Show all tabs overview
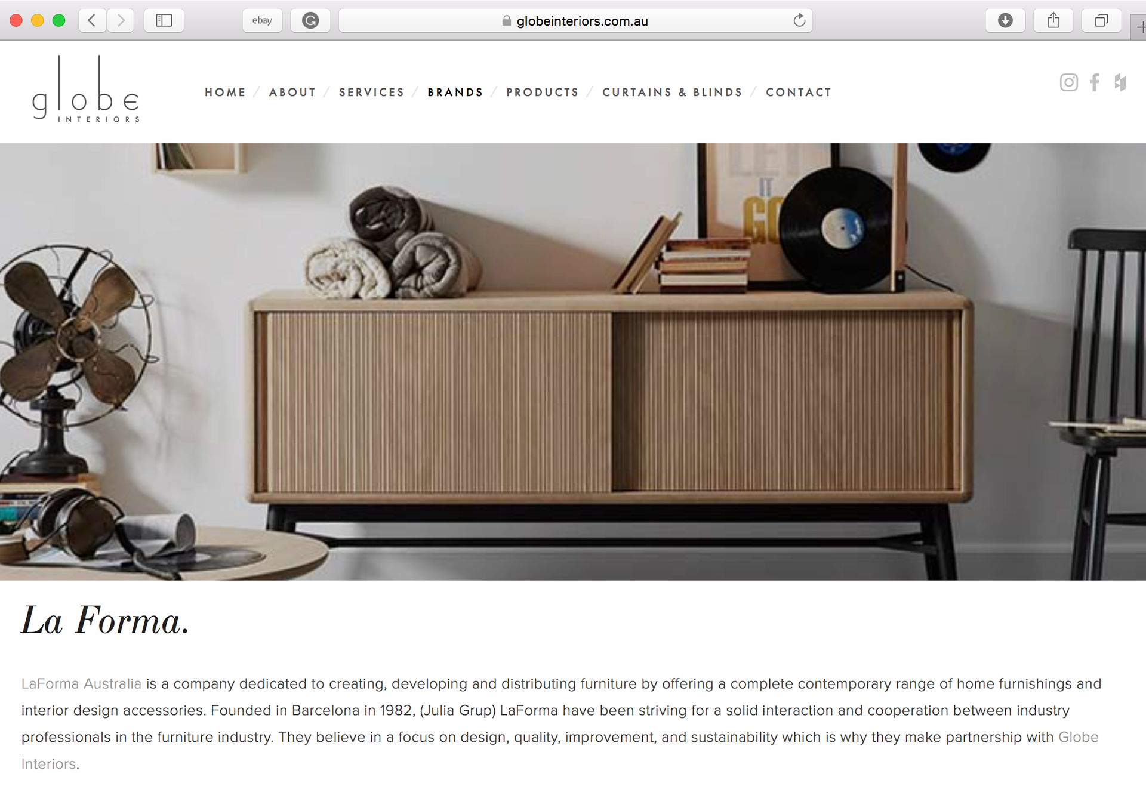The height and width of the screenshot is (789, 1146). coord(1101,21)
